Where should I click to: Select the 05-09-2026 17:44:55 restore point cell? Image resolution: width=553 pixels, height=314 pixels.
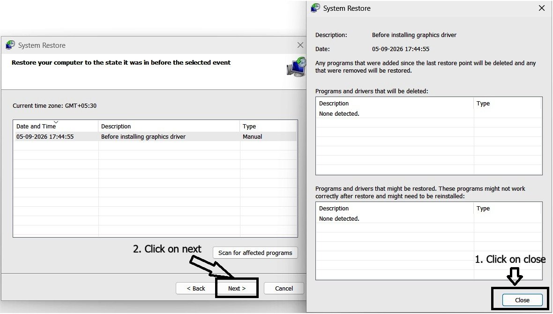pyautogui.click(x=45, y=136)
